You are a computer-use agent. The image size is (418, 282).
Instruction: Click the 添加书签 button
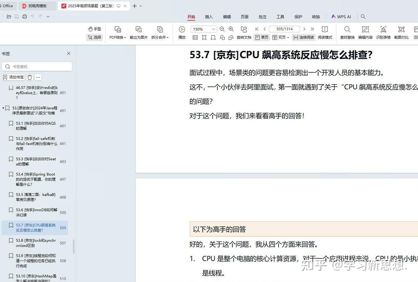(x=13, y=77)
